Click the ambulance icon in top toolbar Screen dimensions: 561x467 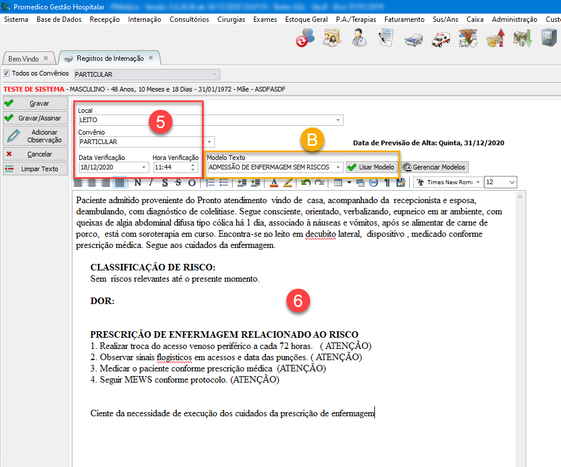point(440,39)
